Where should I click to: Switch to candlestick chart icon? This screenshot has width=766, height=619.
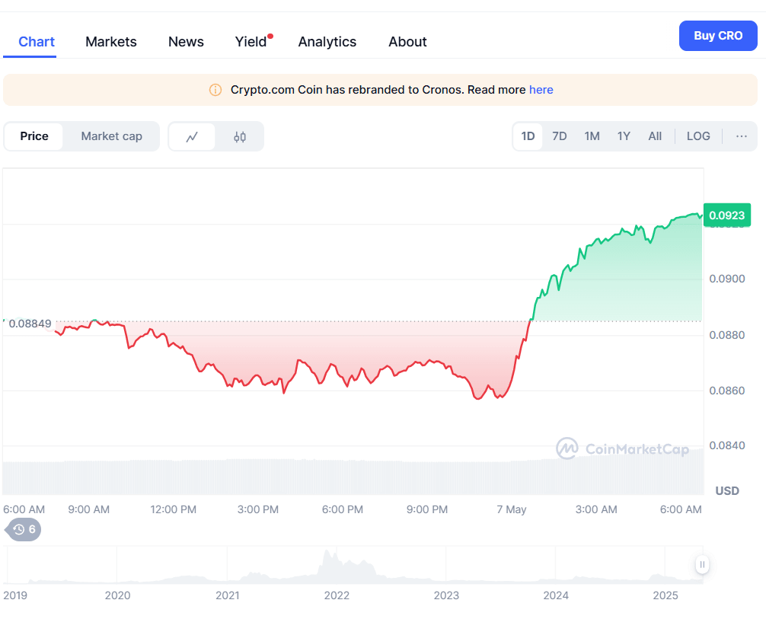tap(239, 137)
